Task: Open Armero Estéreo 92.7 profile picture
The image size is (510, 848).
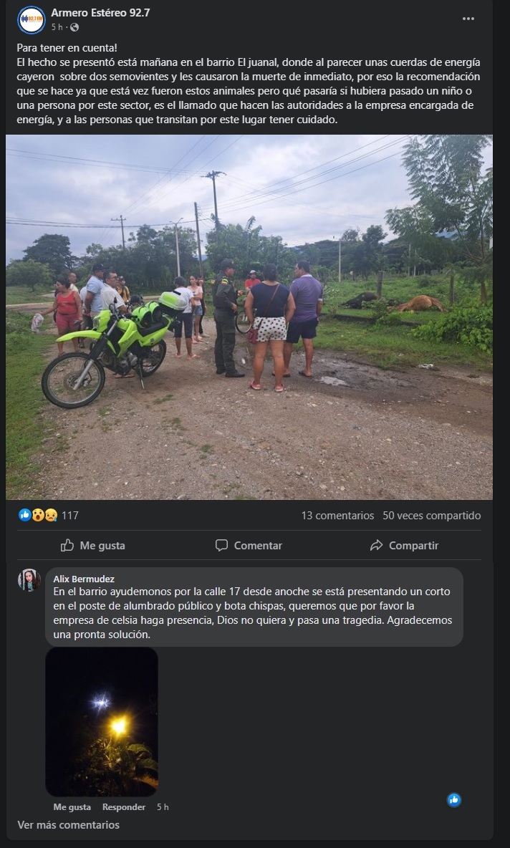Action: tap(32, 20)
